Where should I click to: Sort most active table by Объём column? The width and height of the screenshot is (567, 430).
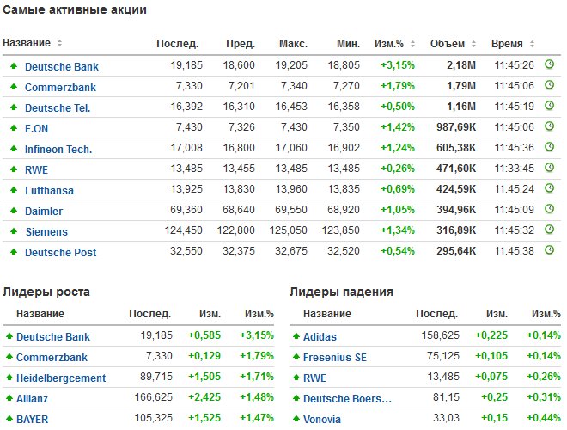(450, 43)
